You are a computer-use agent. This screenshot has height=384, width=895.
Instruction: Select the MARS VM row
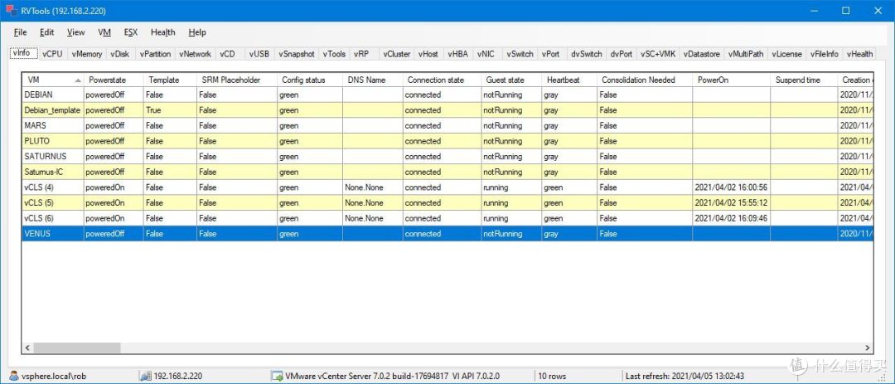(447, 125)
